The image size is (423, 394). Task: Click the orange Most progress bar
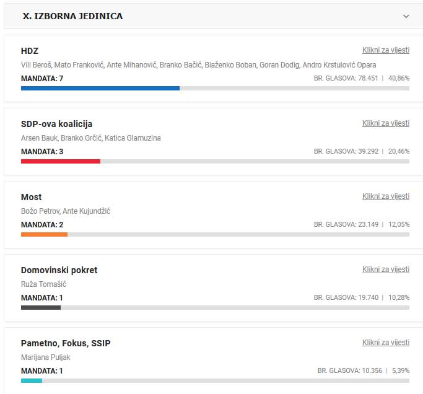[44, 235]
